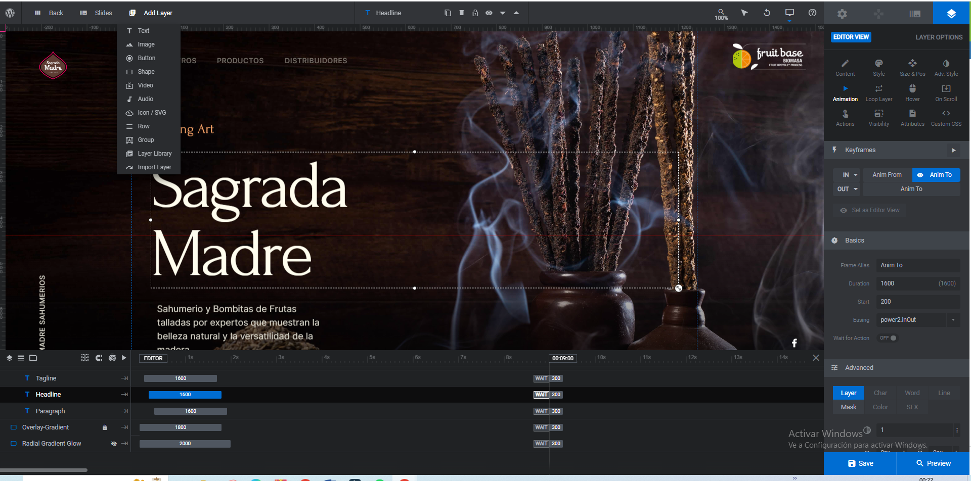Open the Easing power2.inOut dropdown

(x=918, y=320)
